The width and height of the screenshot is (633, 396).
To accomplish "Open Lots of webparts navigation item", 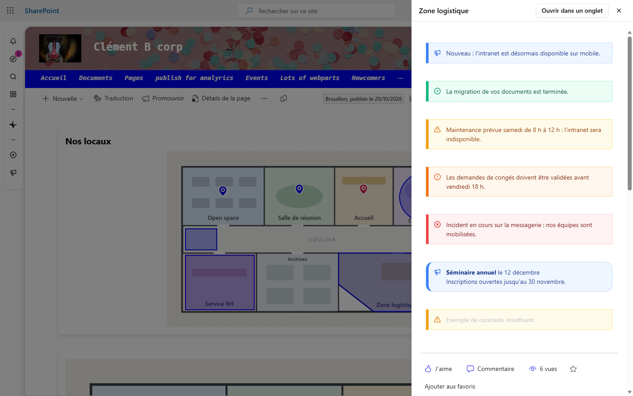I will coord(310,78).
